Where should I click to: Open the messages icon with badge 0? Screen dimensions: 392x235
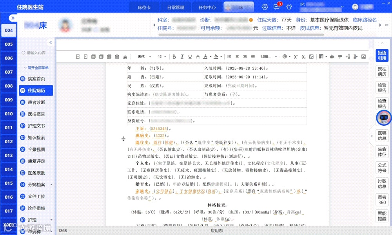coord(277,7)
